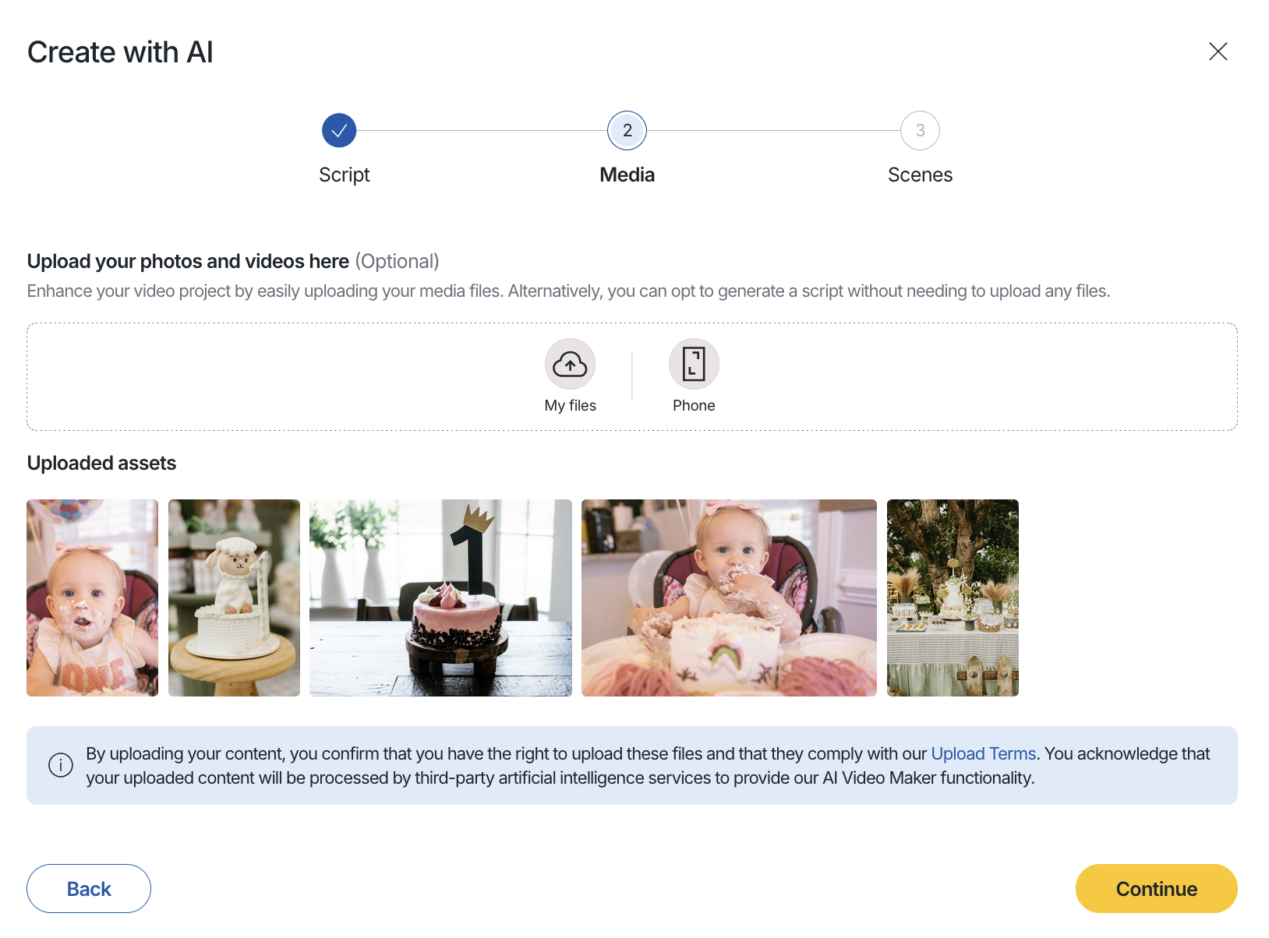Select baby face close-up thumbnail

point(92,598)
